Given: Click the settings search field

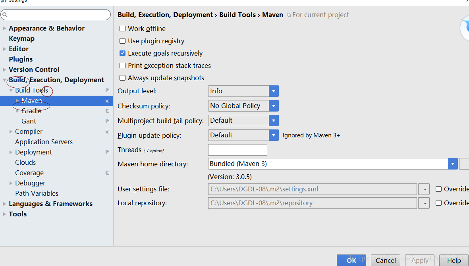Looking at the screenshot, I should coord(56,15).
